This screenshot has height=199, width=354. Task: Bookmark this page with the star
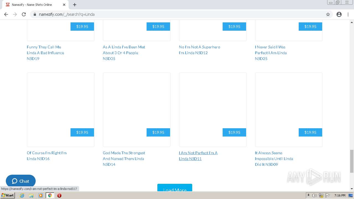(x=328, y=14)
